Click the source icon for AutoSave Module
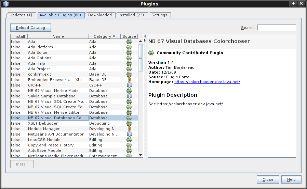Image resolution: width=307 pixels, height=189 pixels. point(129,151)
